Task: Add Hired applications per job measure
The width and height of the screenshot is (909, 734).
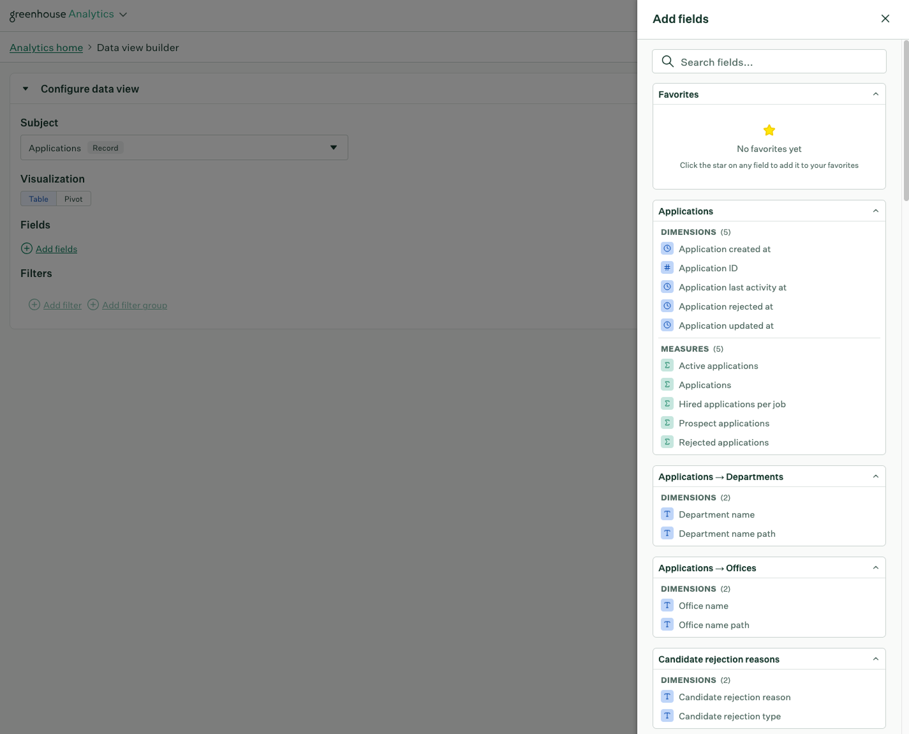Action: coord(732,404)
